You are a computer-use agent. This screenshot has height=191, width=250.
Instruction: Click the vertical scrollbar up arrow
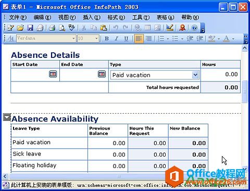pyautogui.click(x=245, y=48)
